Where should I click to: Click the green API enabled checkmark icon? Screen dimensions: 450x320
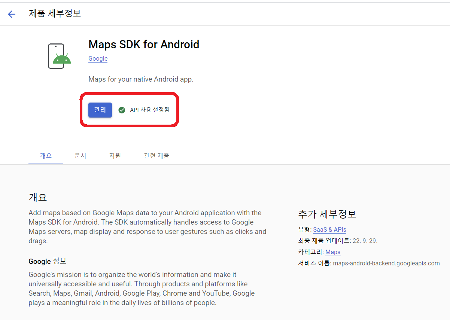(122, 110)
